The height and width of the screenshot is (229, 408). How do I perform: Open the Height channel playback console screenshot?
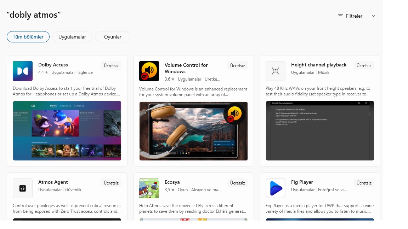coord(320,131)
